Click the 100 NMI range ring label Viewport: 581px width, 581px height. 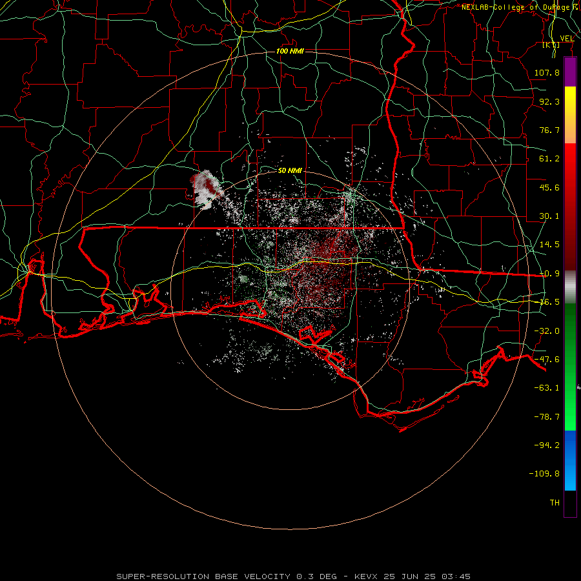[x=290, y=51]
